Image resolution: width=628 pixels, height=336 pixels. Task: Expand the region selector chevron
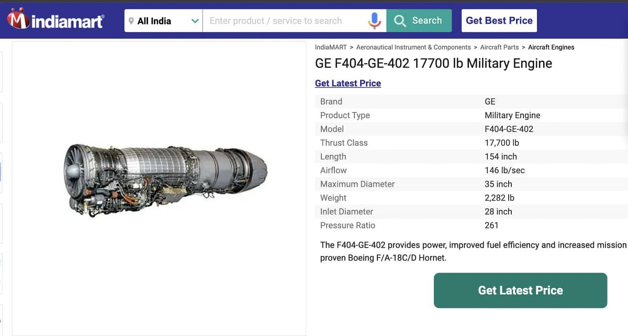point(196,20)
